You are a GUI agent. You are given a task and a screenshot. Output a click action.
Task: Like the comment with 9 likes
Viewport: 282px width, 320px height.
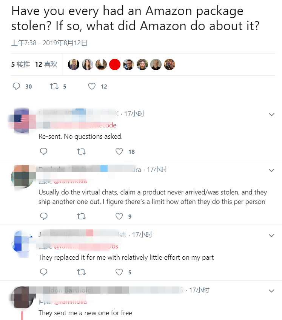(119, 216)
